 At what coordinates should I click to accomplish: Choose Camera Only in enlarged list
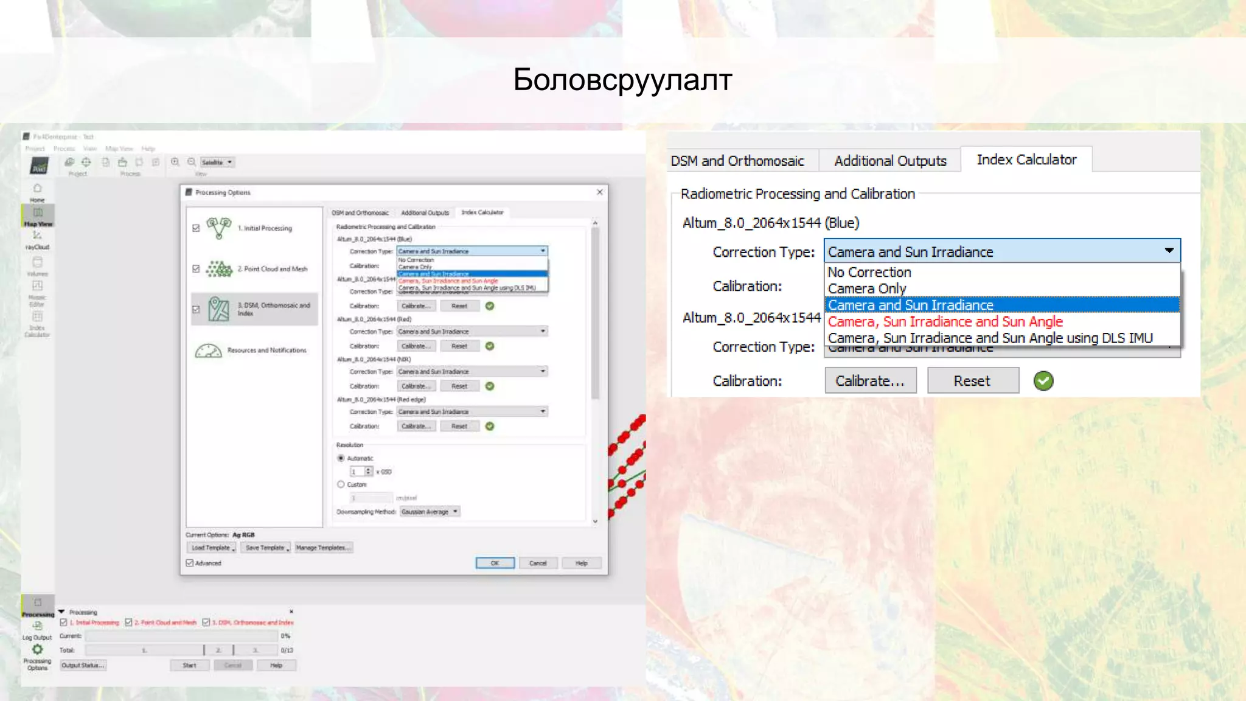[1002, 288]
